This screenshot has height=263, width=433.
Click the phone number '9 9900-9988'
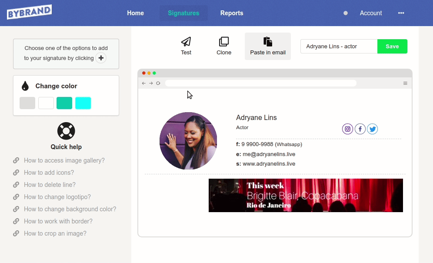tap(257, 144)
